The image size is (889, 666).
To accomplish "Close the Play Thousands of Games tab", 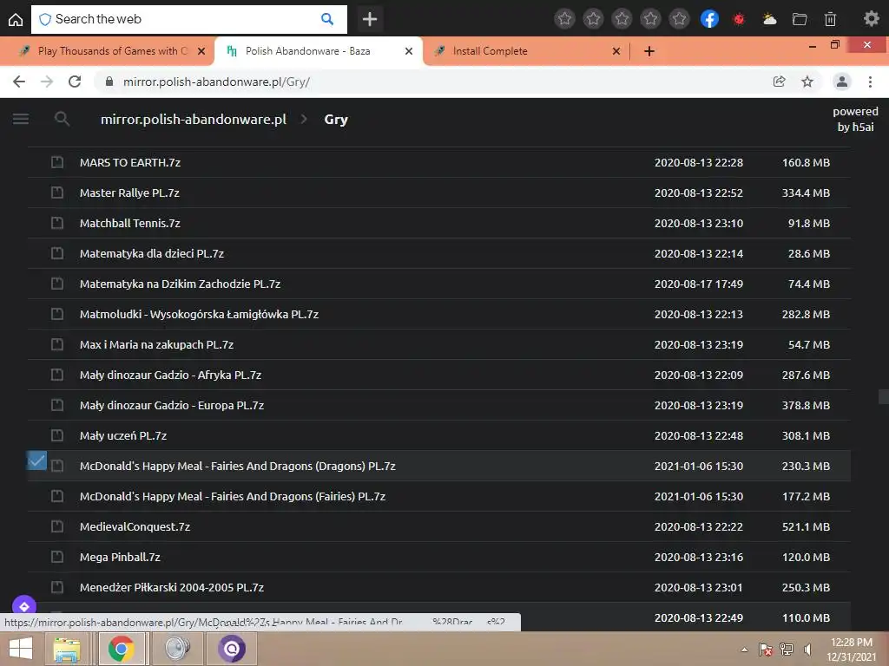I will pos(201,51).
